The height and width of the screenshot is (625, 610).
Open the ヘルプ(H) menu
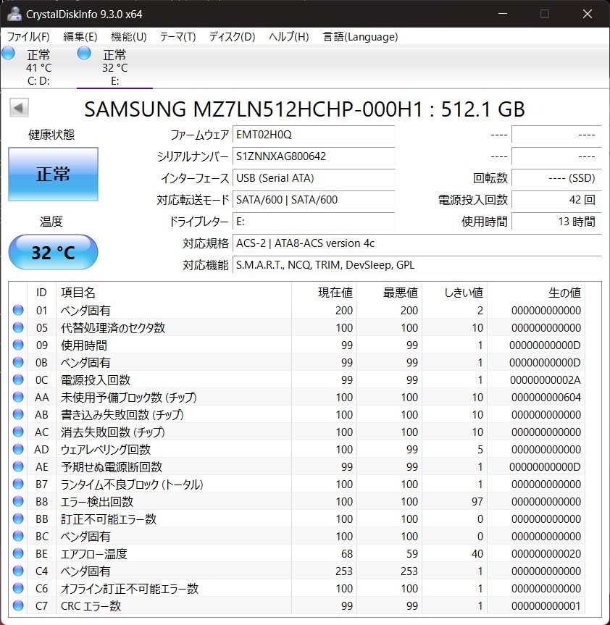pos(289,37)
